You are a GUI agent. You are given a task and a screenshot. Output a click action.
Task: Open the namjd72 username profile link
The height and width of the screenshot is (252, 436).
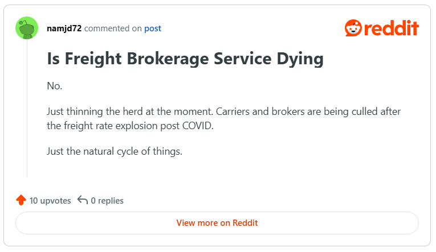[64, 28]
